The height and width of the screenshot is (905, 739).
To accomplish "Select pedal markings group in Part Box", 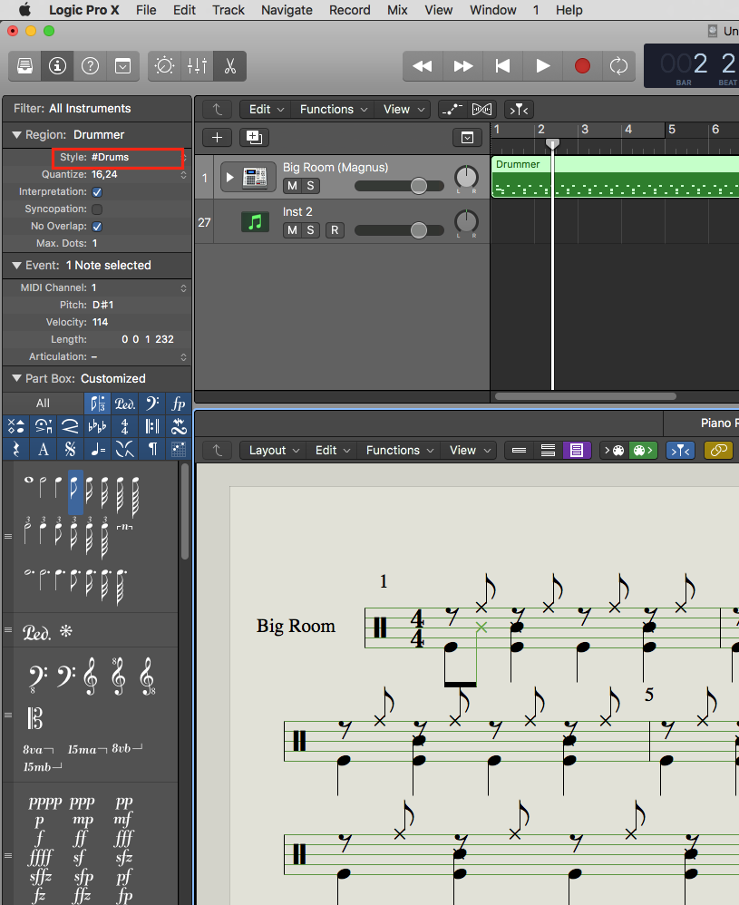I will pos(125,404).
